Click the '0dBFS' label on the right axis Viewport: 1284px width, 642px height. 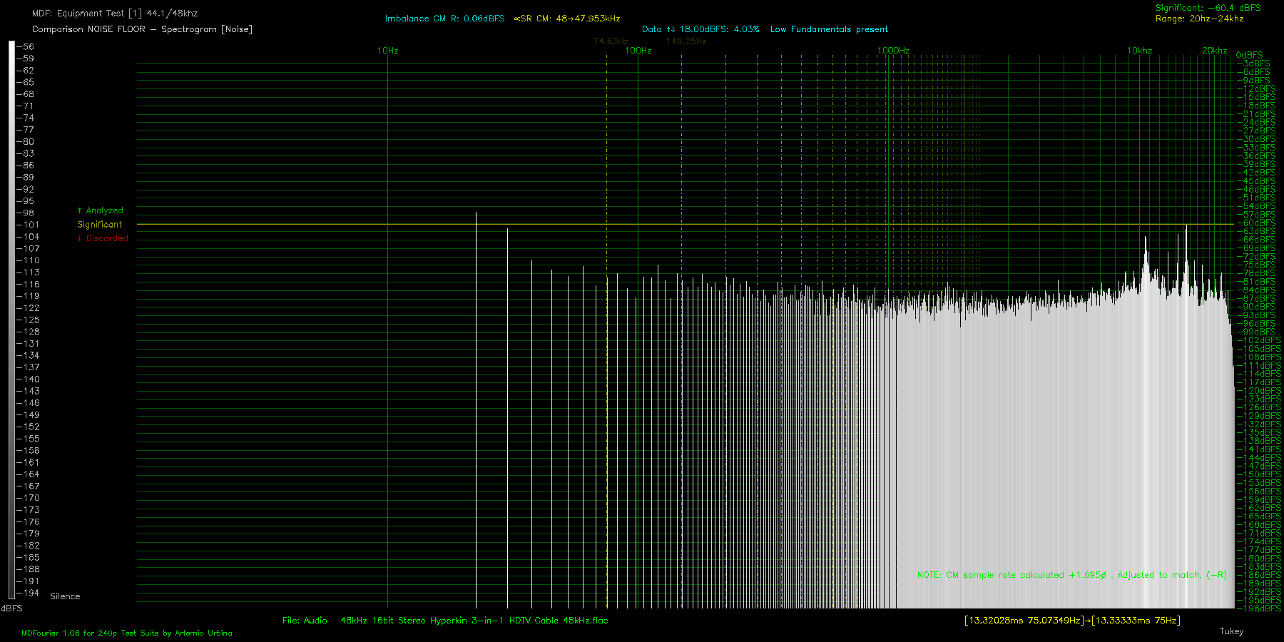(1249, 55)
